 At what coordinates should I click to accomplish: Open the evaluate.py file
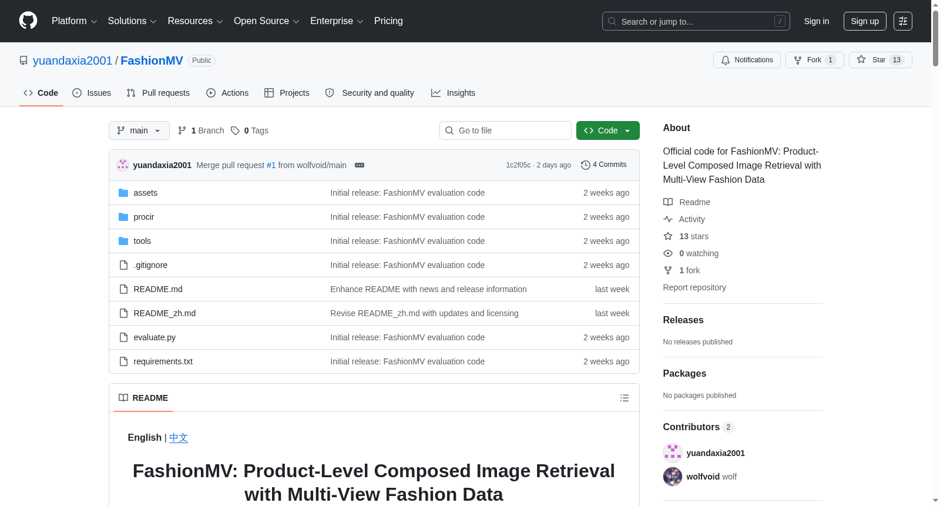pos(155,337)
